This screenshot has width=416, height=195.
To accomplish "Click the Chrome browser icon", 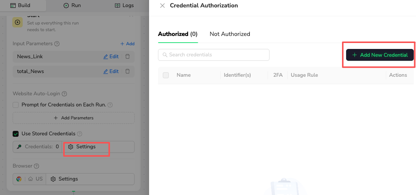I will click(x=19, y=179).
